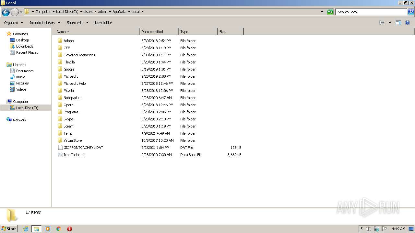
Task: Sort by the Type column header
Action: tap(198, 32)
